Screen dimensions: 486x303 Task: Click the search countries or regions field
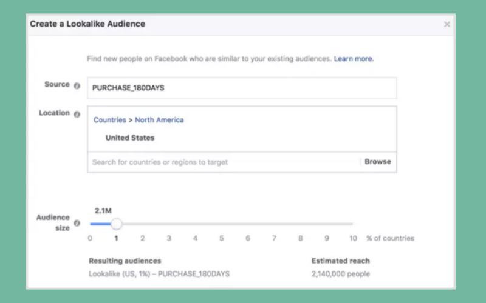pos(224,162)
